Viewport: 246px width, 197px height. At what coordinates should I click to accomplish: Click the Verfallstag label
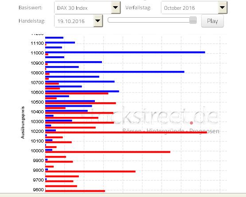click(x=138, y=8)
